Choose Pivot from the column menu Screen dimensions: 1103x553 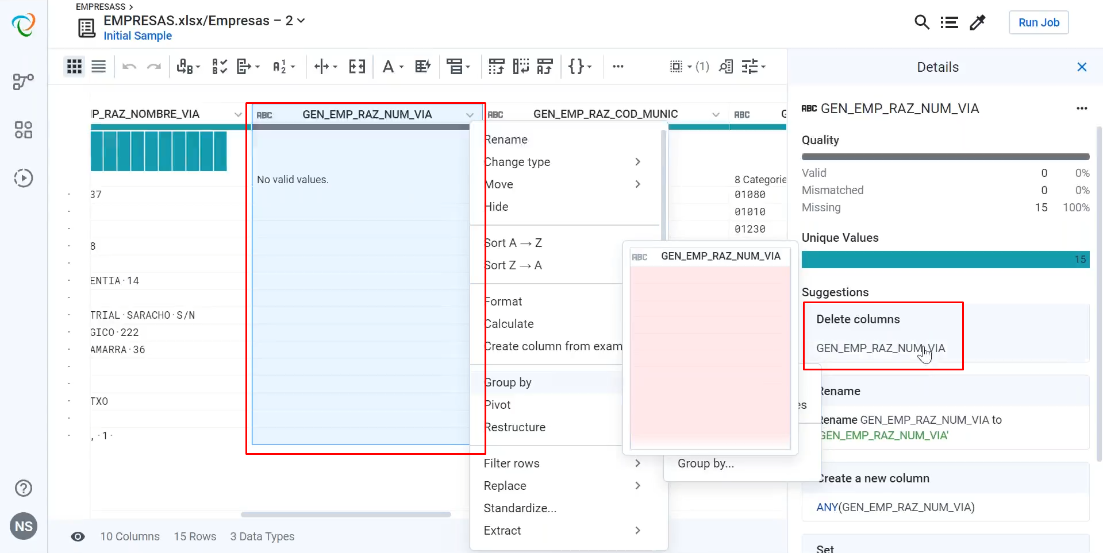tap(498, 405)
